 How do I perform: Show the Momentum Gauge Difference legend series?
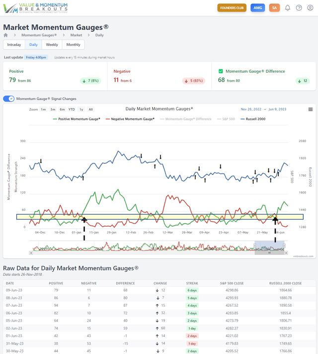click(x=186, y=119)
